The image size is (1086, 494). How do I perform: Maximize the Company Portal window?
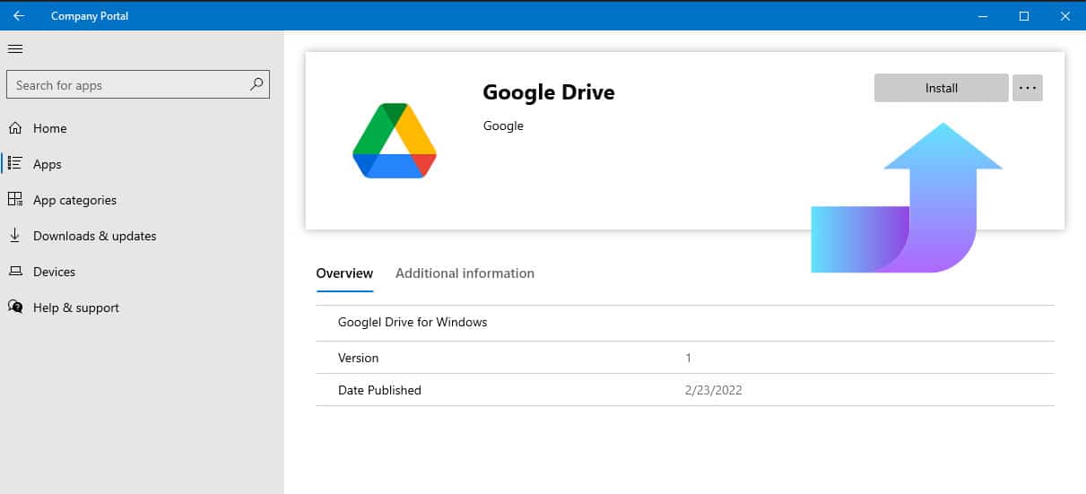click(1024, 16)
